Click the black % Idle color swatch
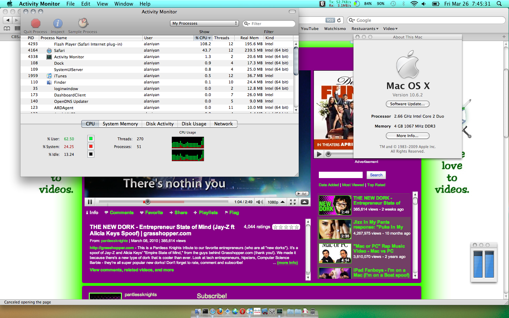The width and height of the screenshot is (509, 318). click(91, 154)
